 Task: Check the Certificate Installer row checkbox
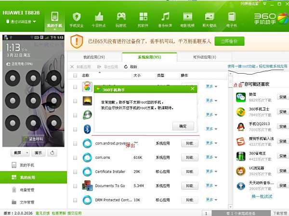pos(75,172)
